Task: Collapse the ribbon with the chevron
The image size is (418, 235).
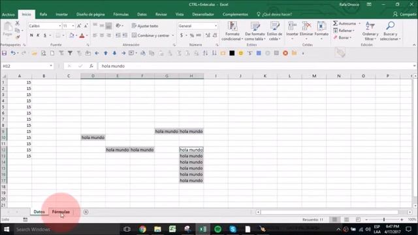Action: click(x=414, y=45)
